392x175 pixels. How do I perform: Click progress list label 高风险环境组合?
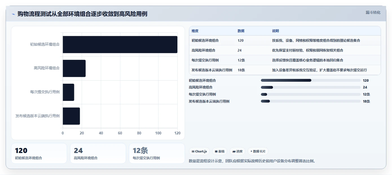pyautogui.click(x=201, y=87)
